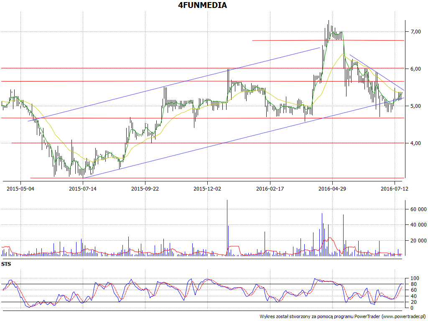Click the 6,00 price axis label
This screenshot has width=428, height=321.
(416, 69)
